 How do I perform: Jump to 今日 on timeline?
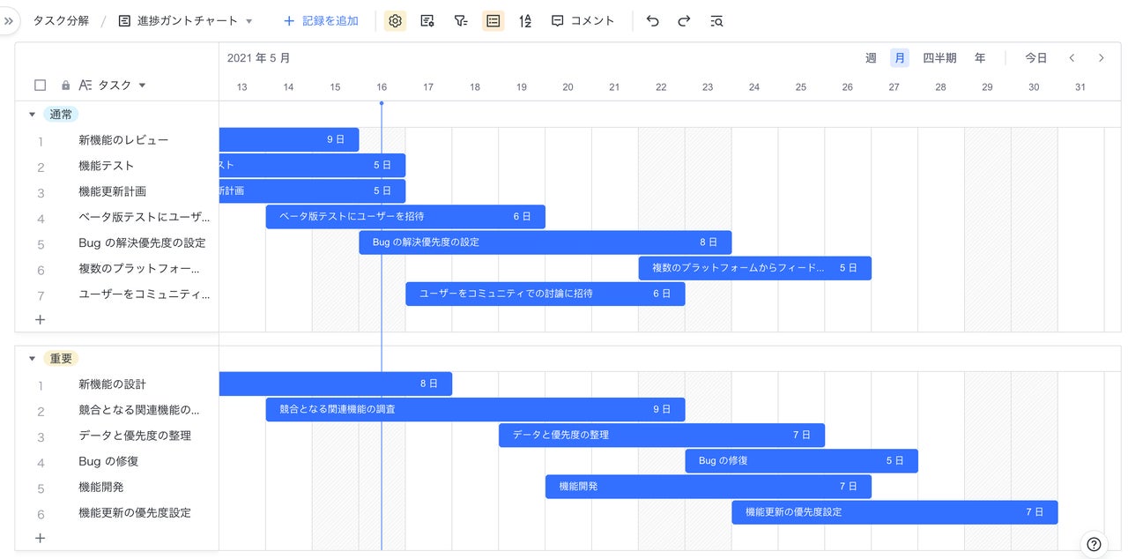tap(1035, 58)
